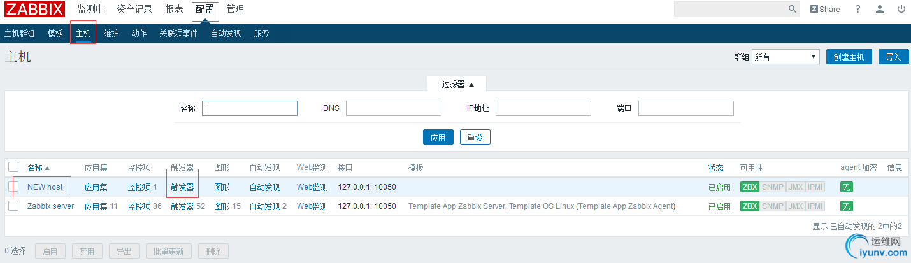The image size is (911, 263).
Task: Click the DNS filter input field
Action: pyautogui.click(x=393, y=108)
